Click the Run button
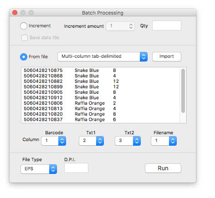The image size is (215, 198). (163, 168)
